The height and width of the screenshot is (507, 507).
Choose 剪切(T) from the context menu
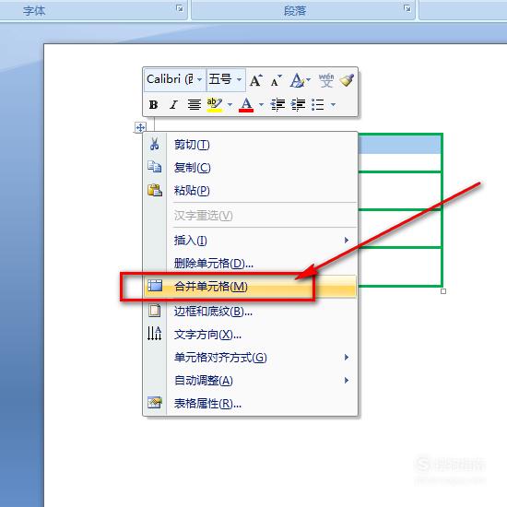coord(250,144)
